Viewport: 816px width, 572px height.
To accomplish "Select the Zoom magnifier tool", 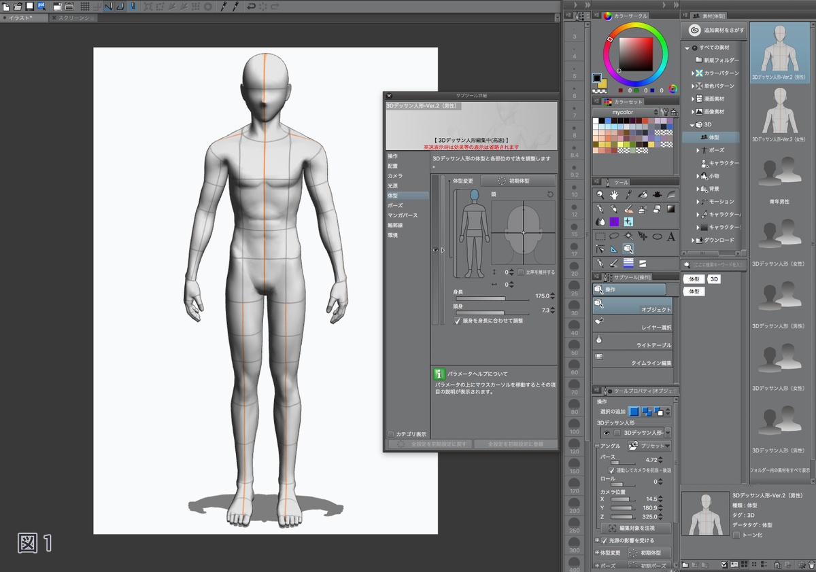I will point(600,195).
